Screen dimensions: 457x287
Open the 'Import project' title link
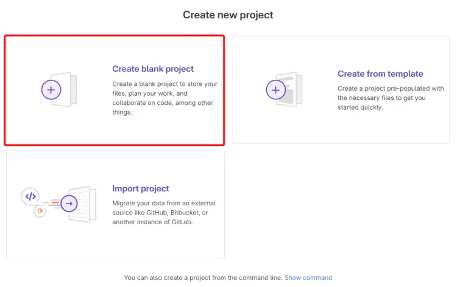(141, 189)
